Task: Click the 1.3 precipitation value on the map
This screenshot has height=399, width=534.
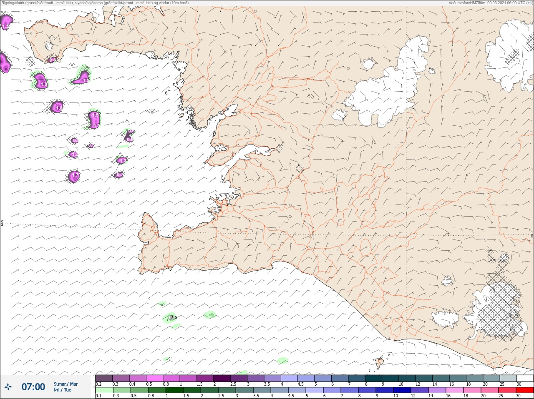Action: pyautogui.click(x=122, y=160)
